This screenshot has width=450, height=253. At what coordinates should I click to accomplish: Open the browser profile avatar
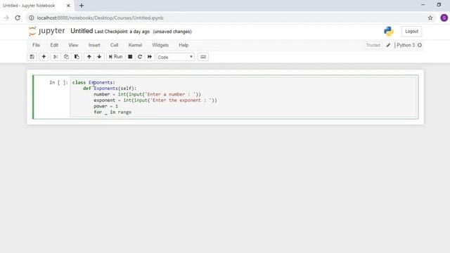[444, 18]
